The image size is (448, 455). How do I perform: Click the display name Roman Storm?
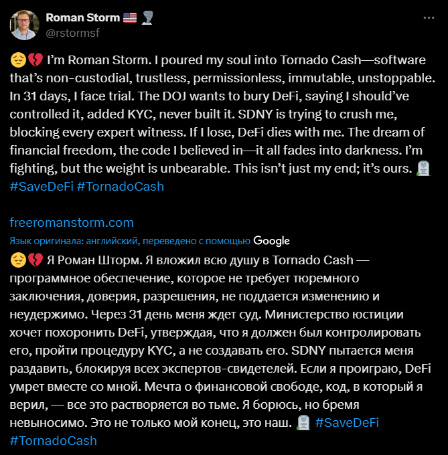(82, 17)
